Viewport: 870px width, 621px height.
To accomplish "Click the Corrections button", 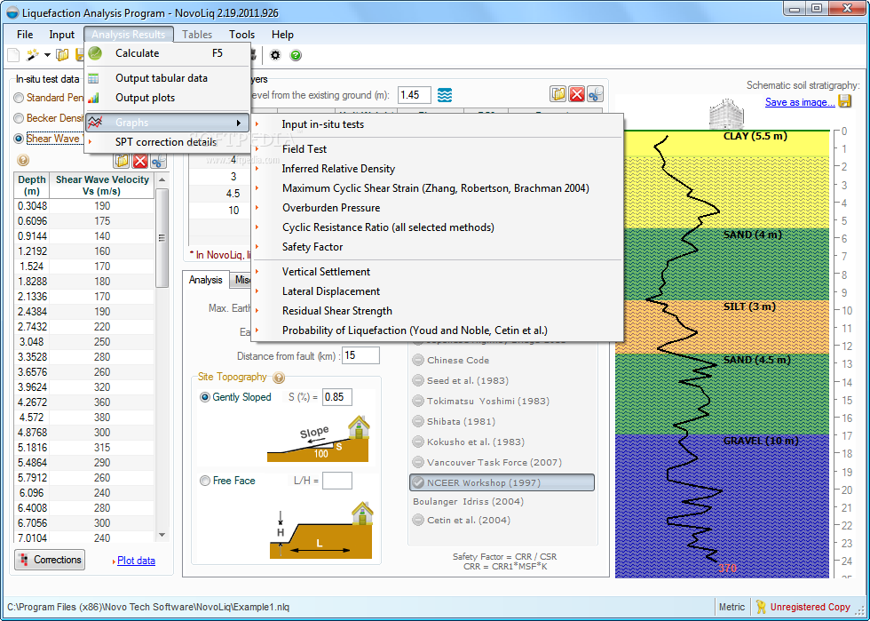I will [50, 560].
